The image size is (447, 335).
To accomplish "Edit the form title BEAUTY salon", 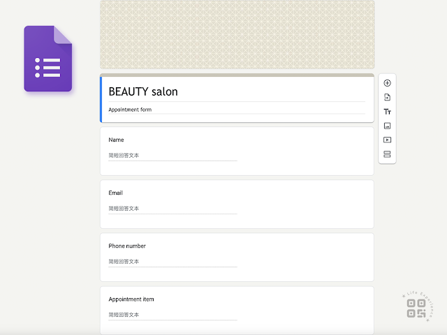I will pyautogui.click(x=143, y=91).
